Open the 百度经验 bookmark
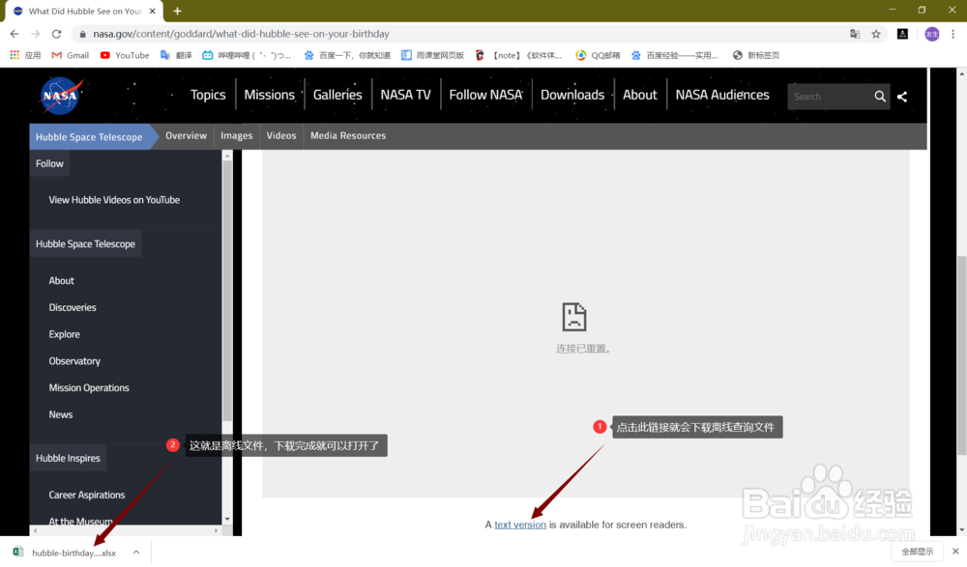Viewport: 967px width, 567px height. point(674,55)
